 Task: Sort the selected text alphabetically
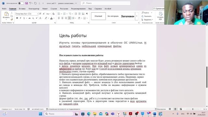click(83, 14)
